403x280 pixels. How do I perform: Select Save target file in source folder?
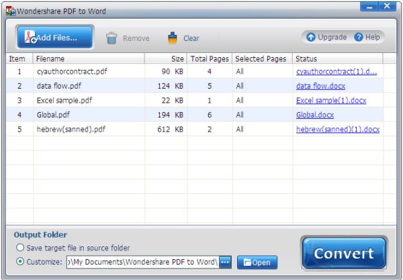point(20,248)
